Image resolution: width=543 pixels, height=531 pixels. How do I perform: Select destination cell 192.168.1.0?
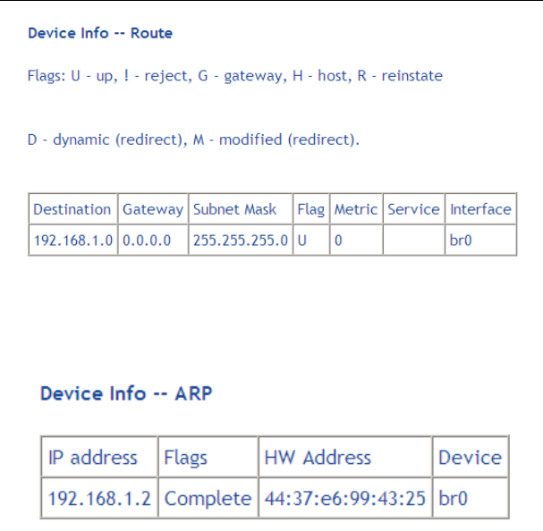click(73, 240)
